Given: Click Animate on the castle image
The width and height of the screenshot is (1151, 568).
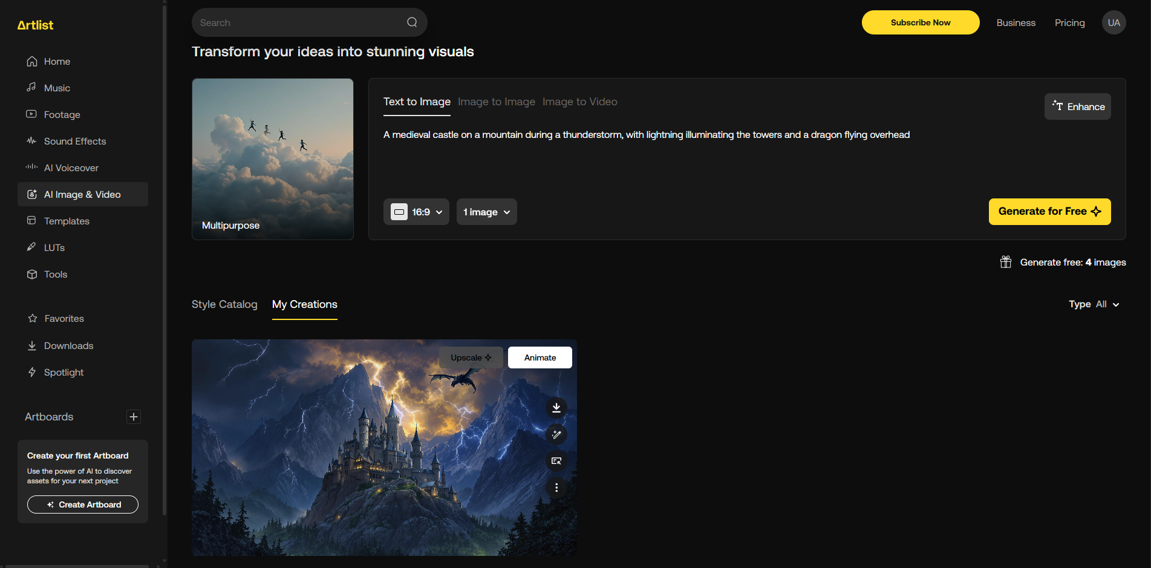Looking at the screenshot, I should tap(540, 357).
